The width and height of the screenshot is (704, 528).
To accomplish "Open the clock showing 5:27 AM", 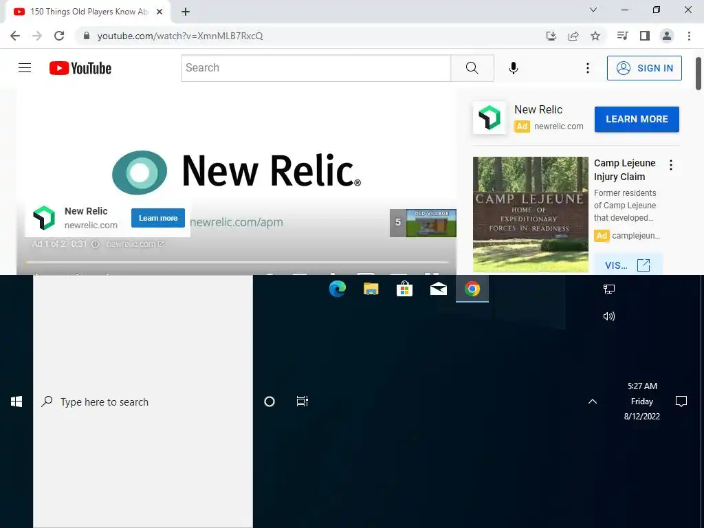I will pyautogui.click(x=642, y=401).
